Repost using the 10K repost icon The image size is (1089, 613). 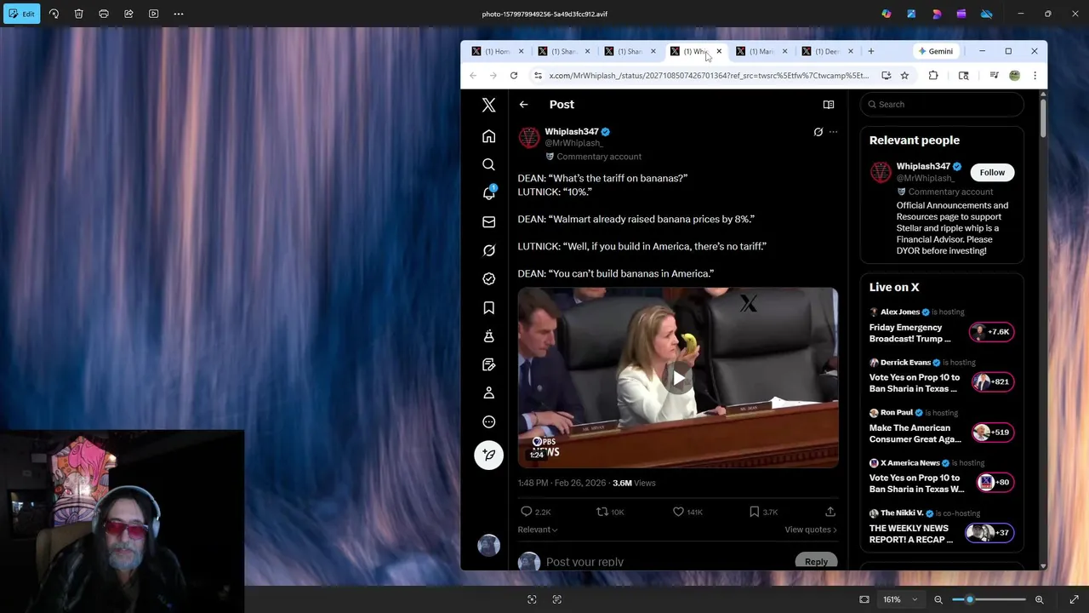coord(609,512)
